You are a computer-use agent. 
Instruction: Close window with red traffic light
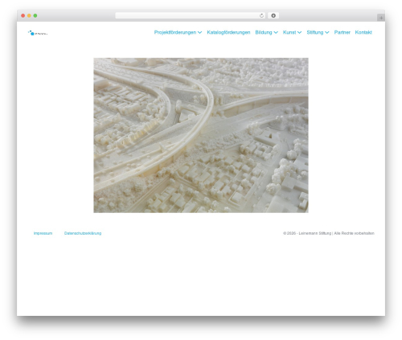click(23, 15)
